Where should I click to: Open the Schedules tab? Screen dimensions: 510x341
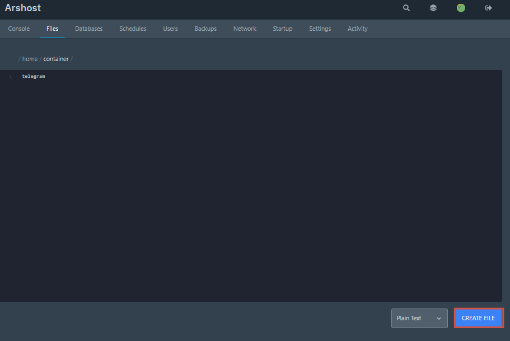(x=133, y=29)
